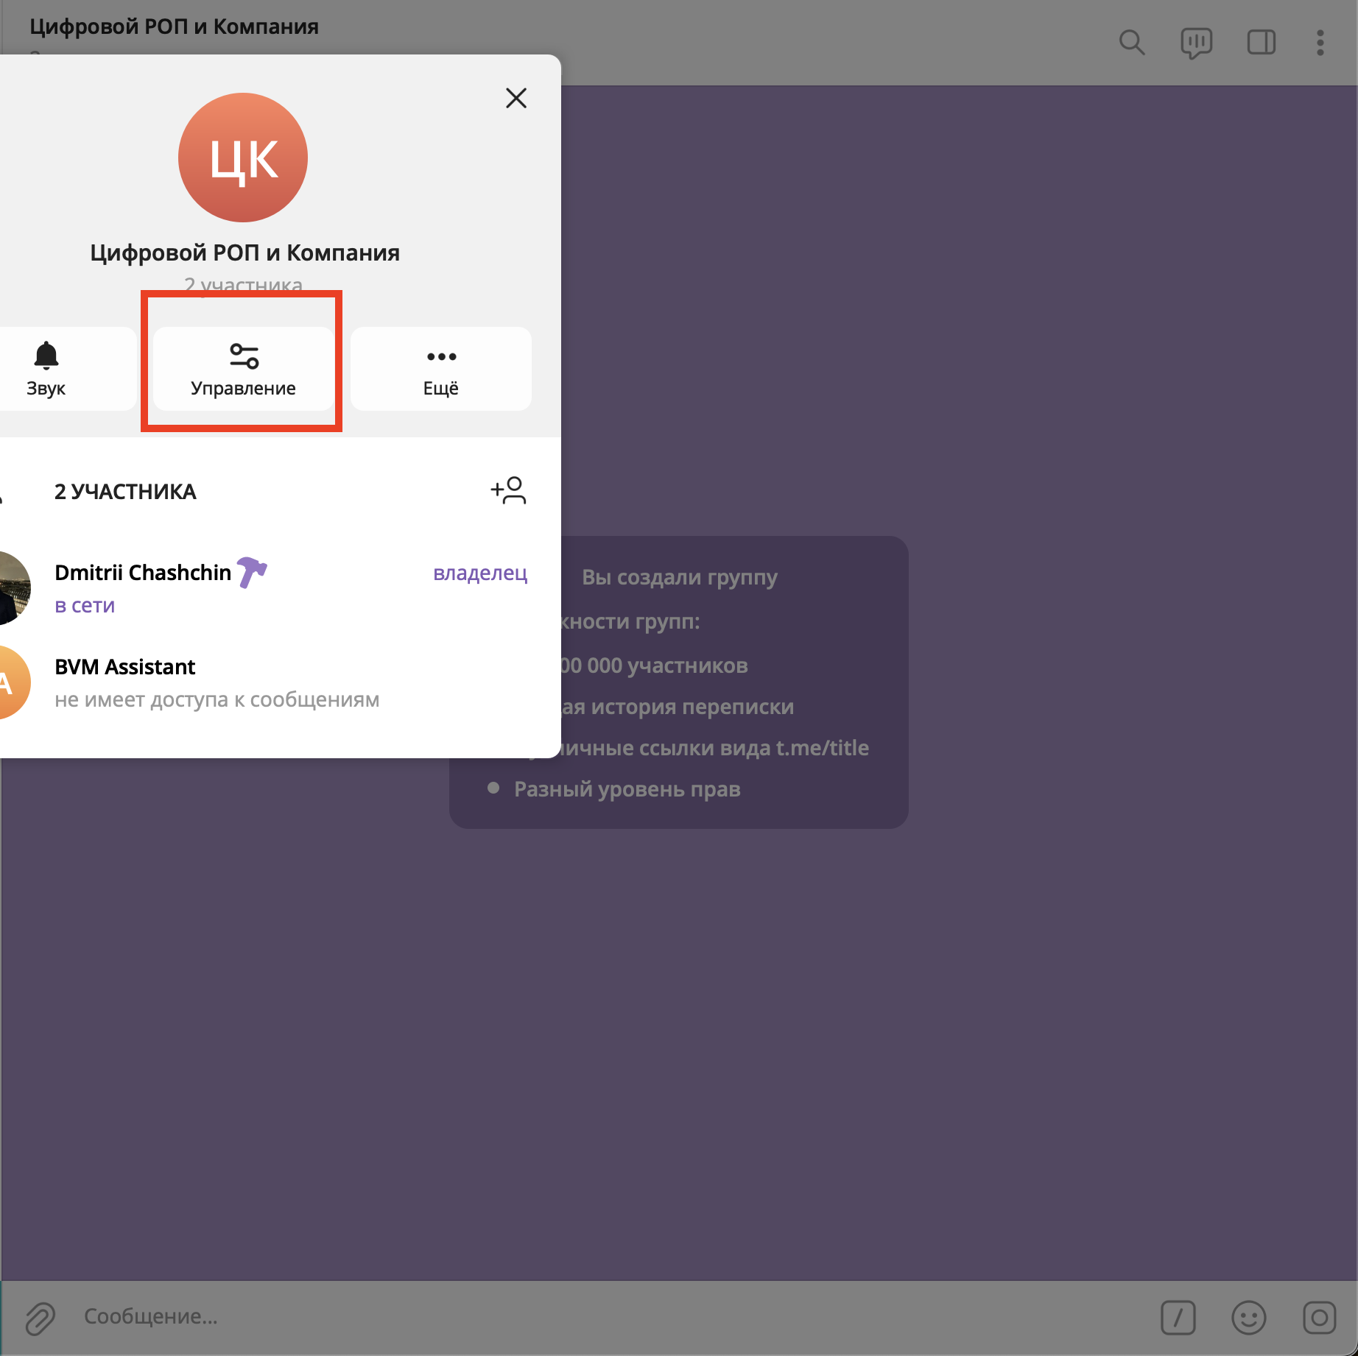This screenshot has width=1358, height=1356.
Task: Click the владелец owner label
Action: click(480, 573)
